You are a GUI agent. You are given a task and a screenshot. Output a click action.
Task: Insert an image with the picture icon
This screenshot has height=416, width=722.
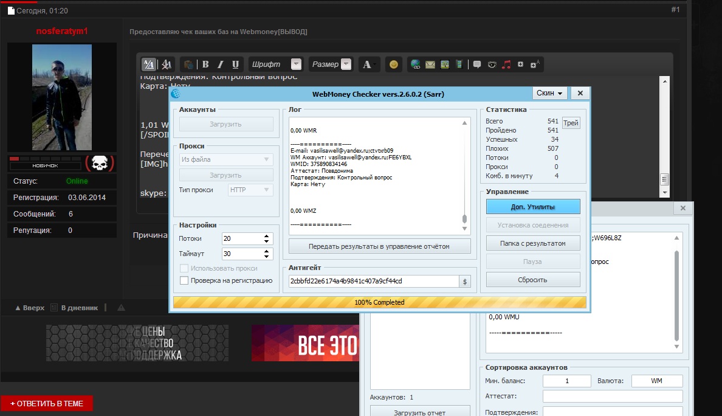point(445,64)
